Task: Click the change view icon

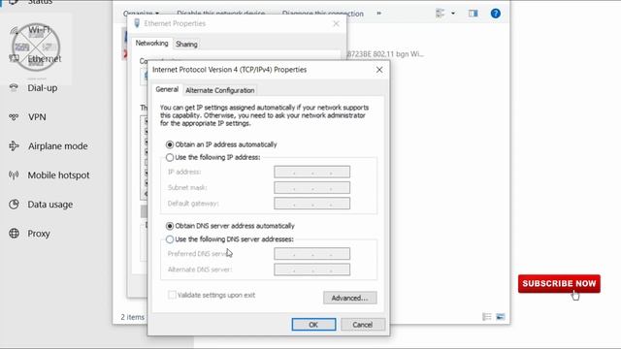Action: (440, 14)
